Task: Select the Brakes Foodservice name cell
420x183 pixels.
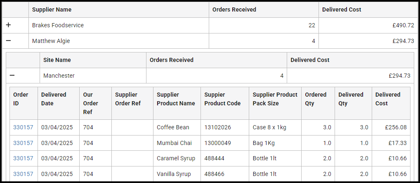Action: tap(58, 25)
